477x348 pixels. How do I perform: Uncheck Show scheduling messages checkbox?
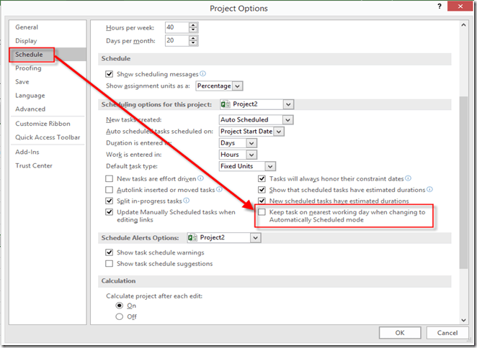pyautogui.click(x=110, y=74)
